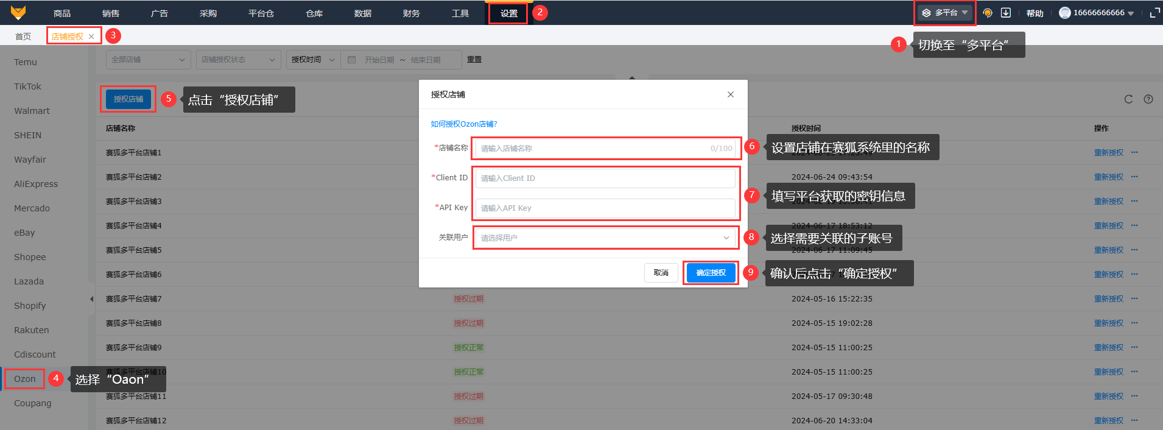Image resolution: width=1163 pixels, height=430 pixels.
Task: Focus the 店铺名称 input field
Action: click(x=605, y=148)
